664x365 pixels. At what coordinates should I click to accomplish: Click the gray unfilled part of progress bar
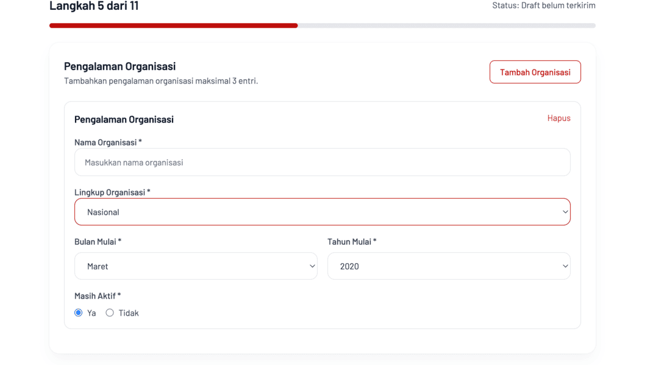click(446, 26)
